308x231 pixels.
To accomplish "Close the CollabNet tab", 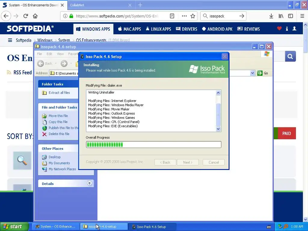I will point(130,5).
